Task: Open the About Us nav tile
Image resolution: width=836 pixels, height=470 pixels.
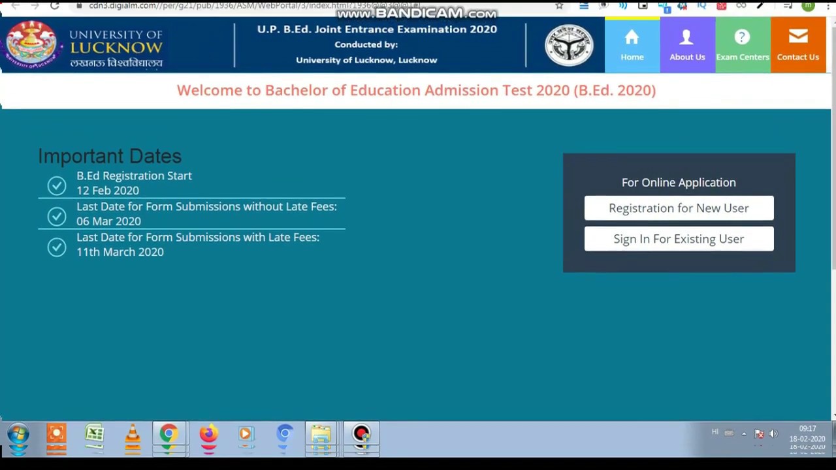Action: coord(687,45)
